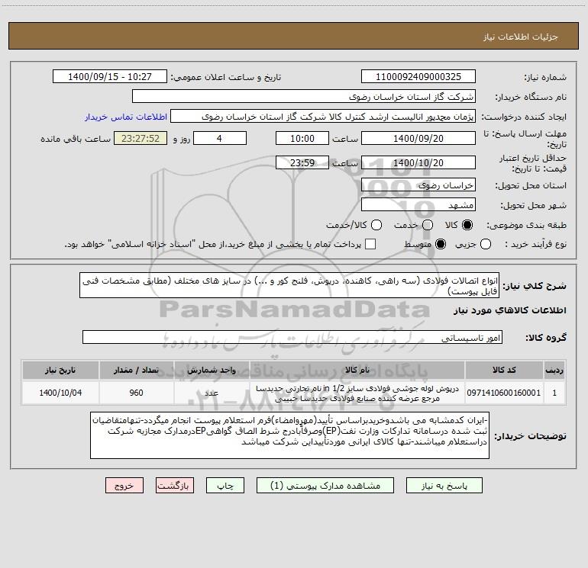Click the general description field انواع اتصالات فولادی
588x568 pixels.
(x=289, y=286)
